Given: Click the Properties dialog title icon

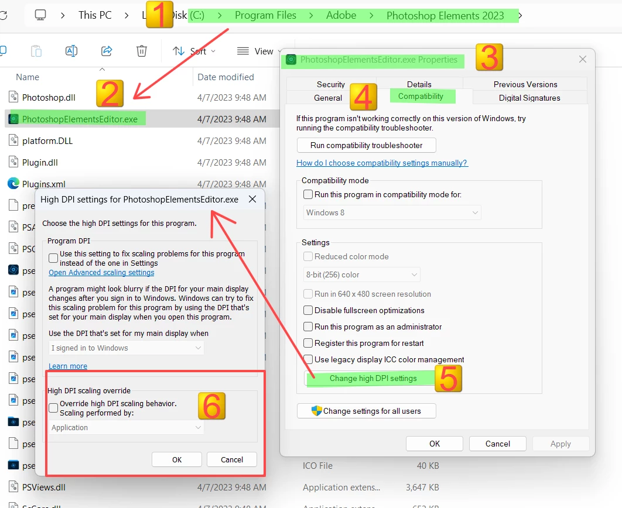Looking at the screenshot, I should tap(291, 60).
